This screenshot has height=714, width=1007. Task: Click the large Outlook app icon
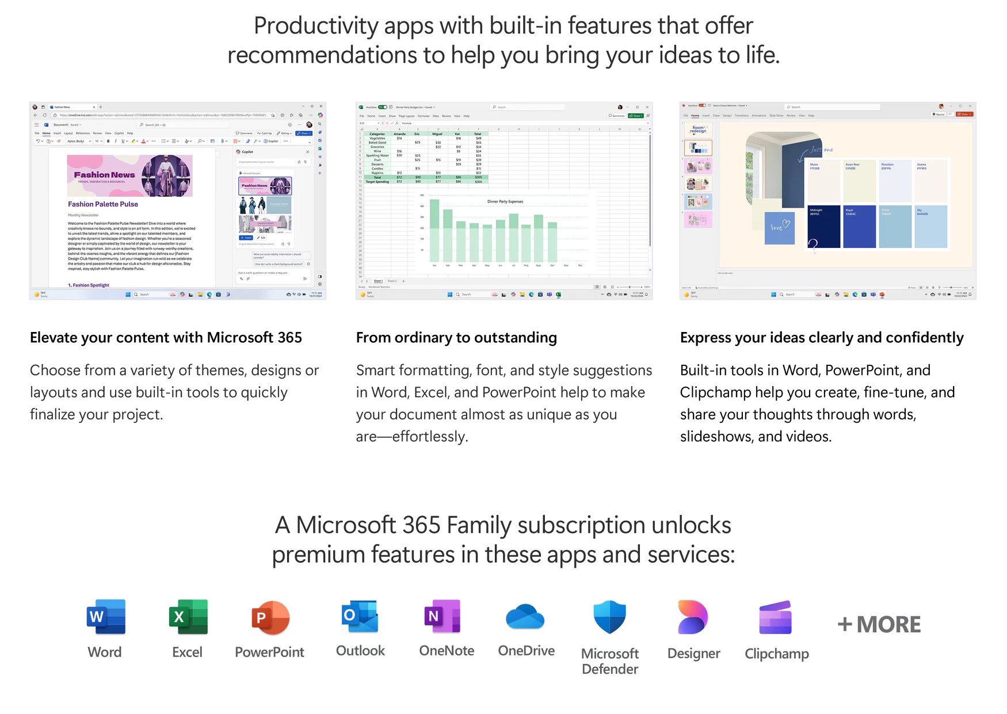(x=360, y=616)
